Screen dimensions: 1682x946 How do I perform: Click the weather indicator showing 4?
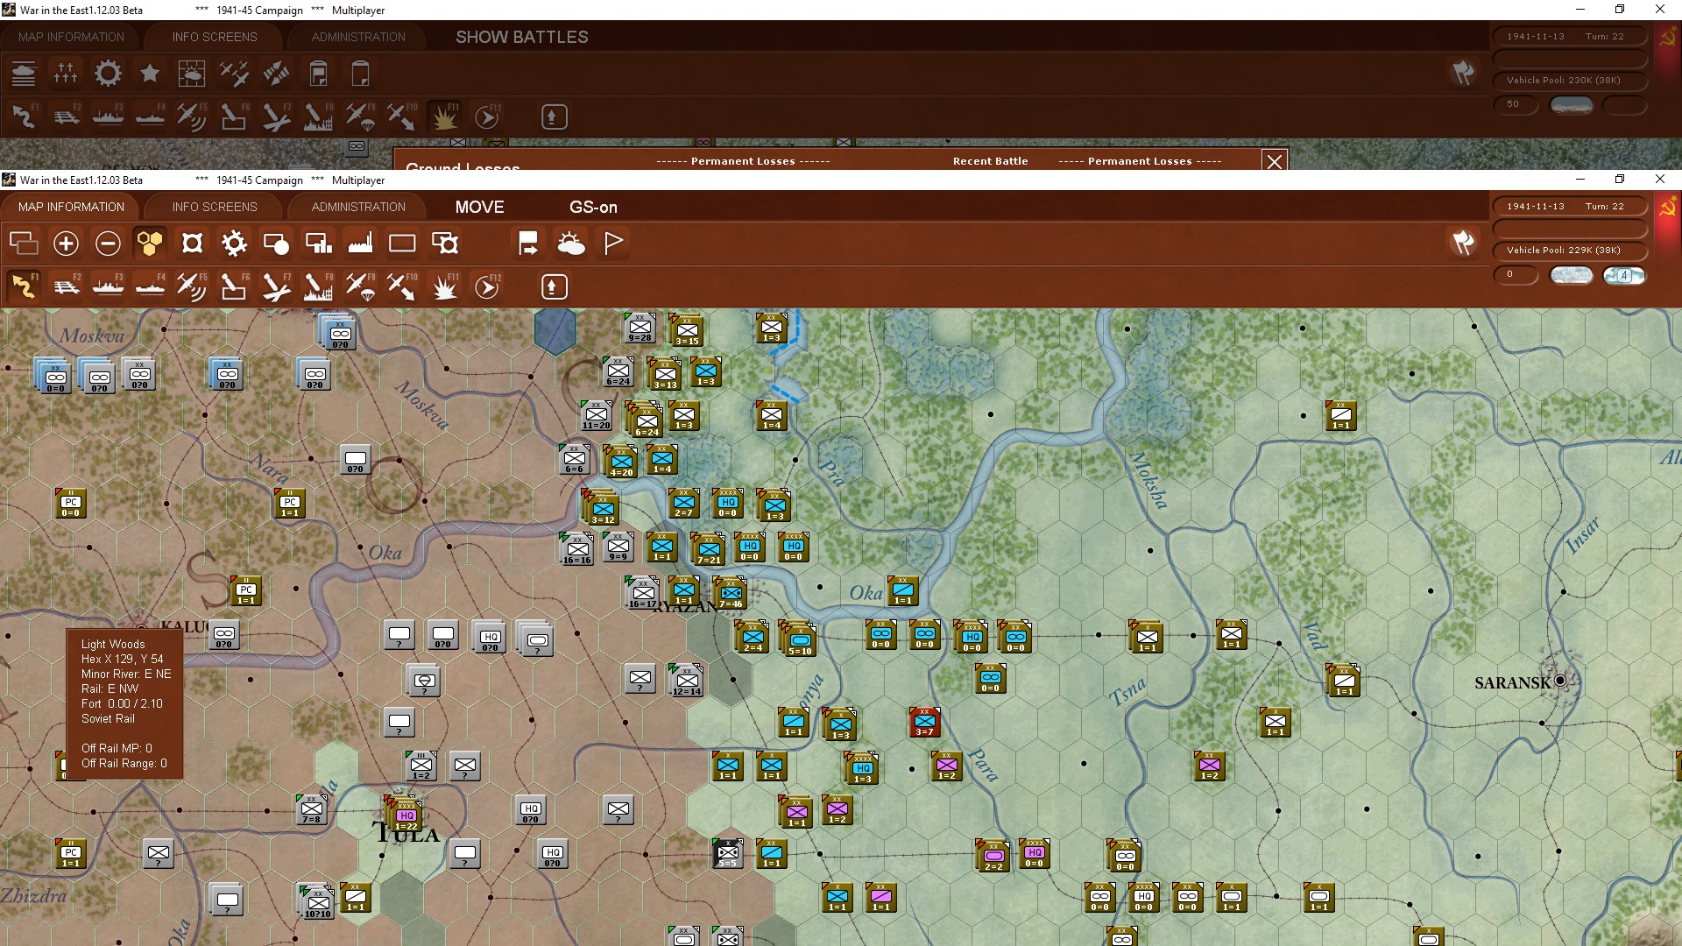tap(1624, 275)
